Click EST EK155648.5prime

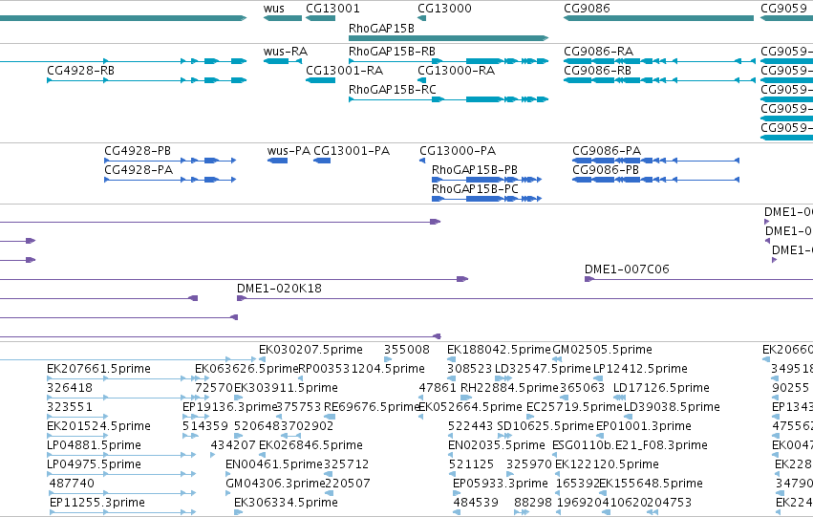pyautogui.click(x=651, y=484)
